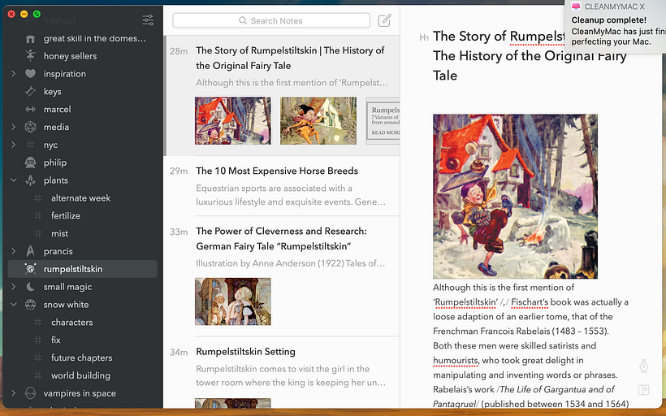Click the search magnifier icon in Search Notes
Image resolution: width=666 pixels, height=416 pixels.
point(243,20)
